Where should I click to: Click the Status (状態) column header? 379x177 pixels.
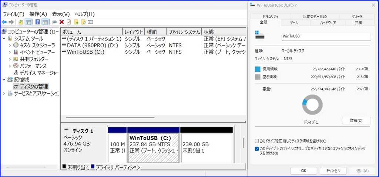[224, 32]
